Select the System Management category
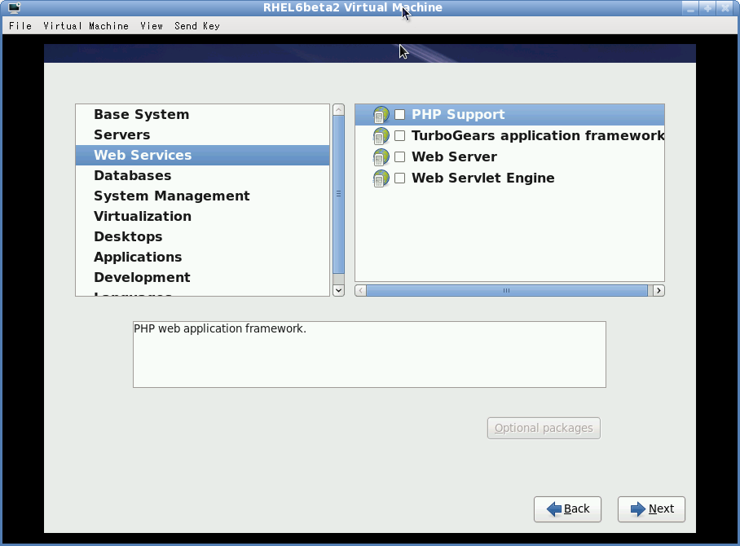Screen dimensions: 740x546 [x=202, y=196]
